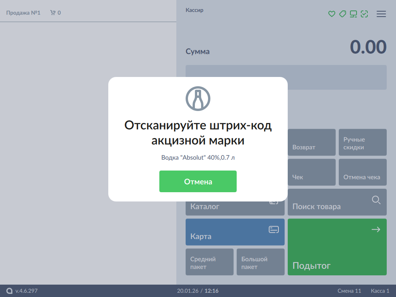Click the bottle icon in the dialog
396x297 pixels.
[198, 98]
